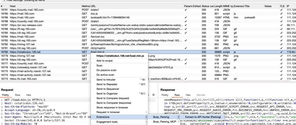Click the context menu URL header cstaticdun.126.net/load.min.js

click(120, 56)
